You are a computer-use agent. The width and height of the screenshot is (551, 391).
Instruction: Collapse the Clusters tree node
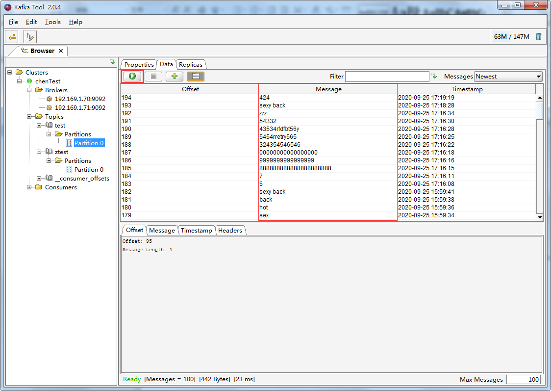point(10,72)
